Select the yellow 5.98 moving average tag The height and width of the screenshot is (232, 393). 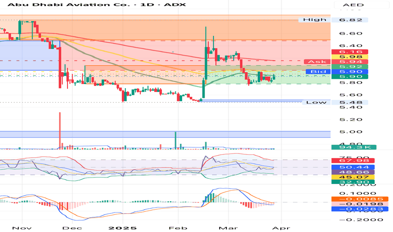350,57
